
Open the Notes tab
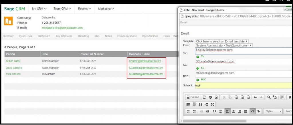108,36
